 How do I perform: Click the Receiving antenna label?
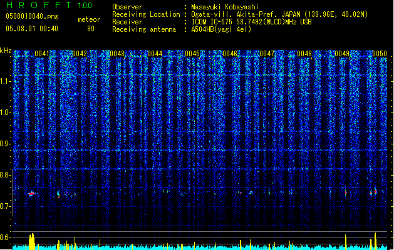tap(144, 29)
